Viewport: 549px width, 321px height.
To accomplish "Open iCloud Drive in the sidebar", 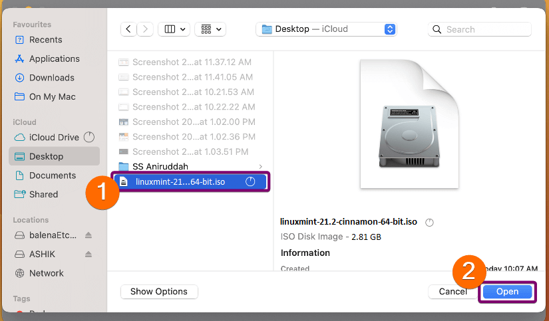I will point(55,138).
